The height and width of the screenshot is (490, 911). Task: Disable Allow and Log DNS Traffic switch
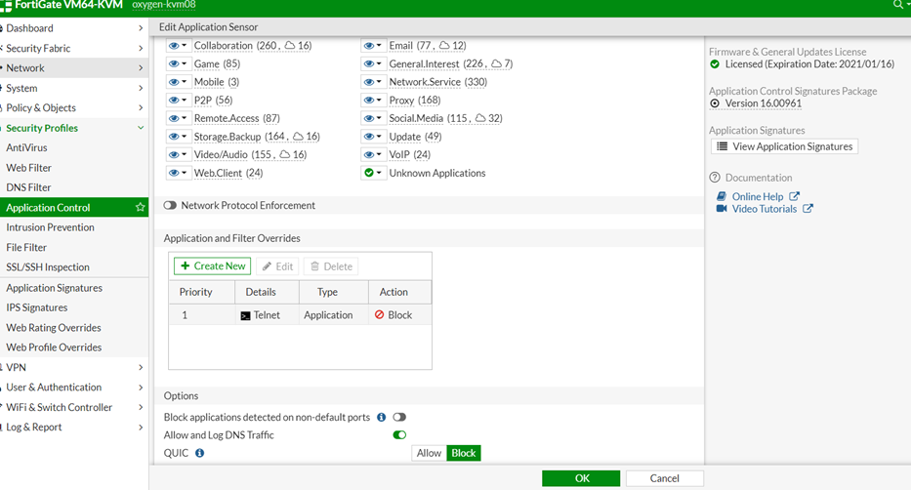398,434
